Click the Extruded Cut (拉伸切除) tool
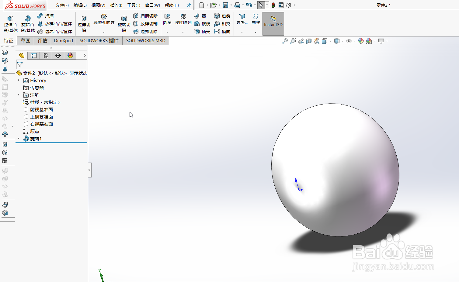This screenshot has height=282, width=459. tap(84, 24)
